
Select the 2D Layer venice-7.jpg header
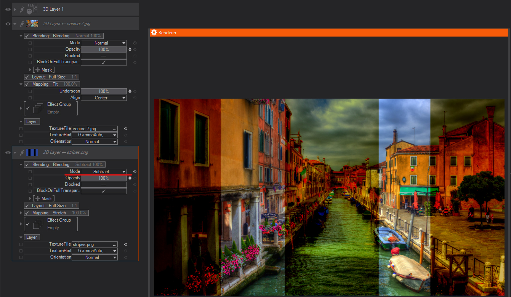pyautogui.click(x=67, y=24)
